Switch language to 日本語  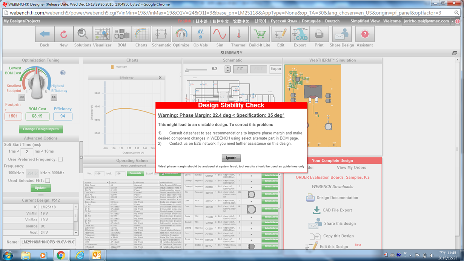pos(201,21)
